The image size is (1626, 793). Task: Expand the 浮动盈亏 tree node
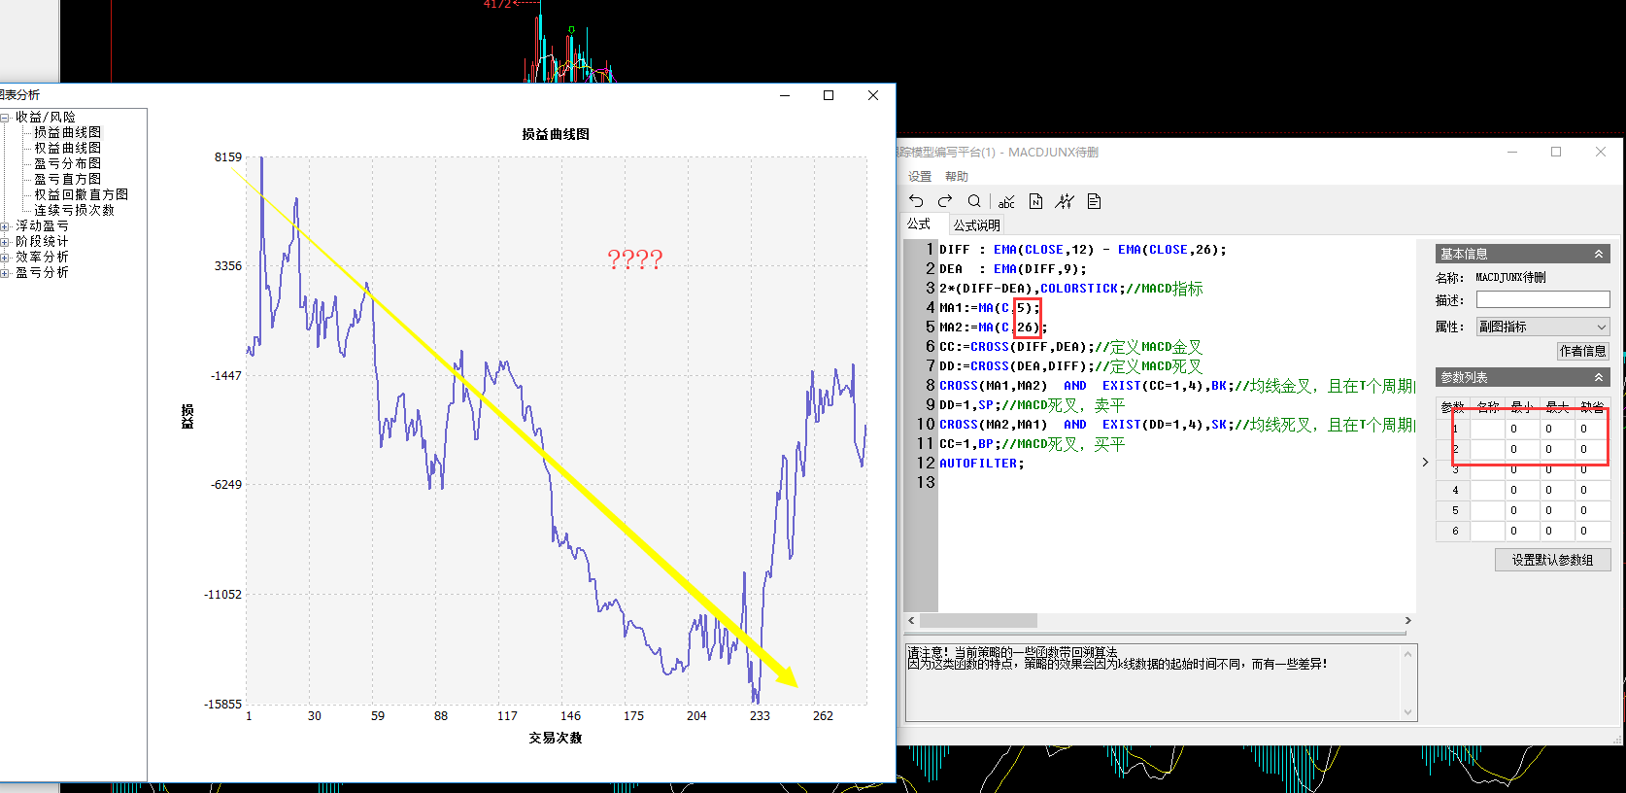[5, 226]
